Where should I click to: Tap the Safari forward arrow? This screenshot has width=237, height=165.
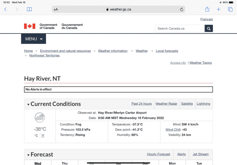click(17, 9)
